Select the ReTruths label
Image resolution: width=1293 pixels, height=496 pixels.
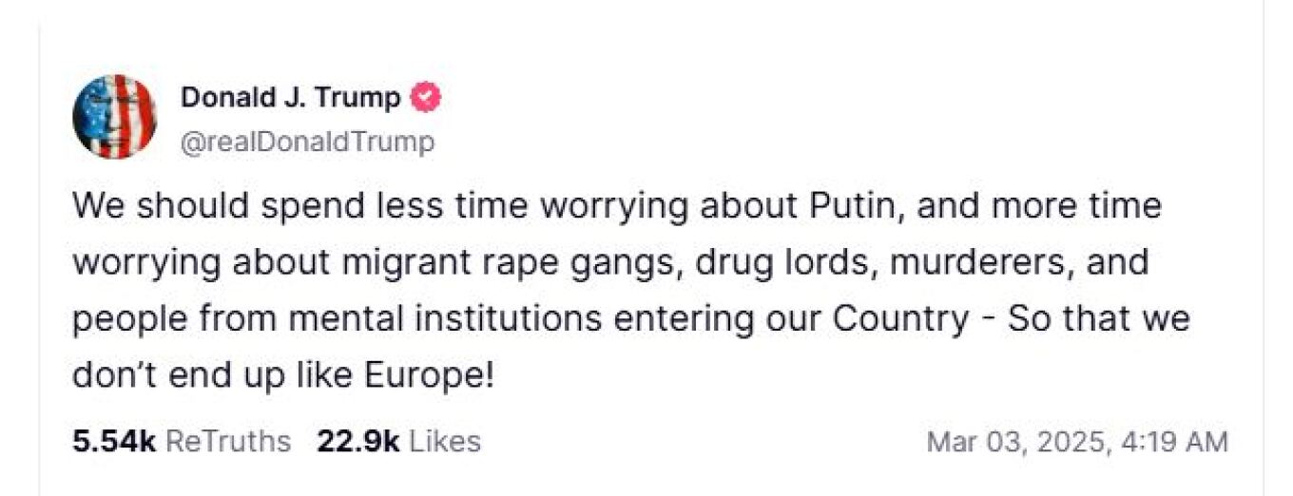click(x=228, y=441)
